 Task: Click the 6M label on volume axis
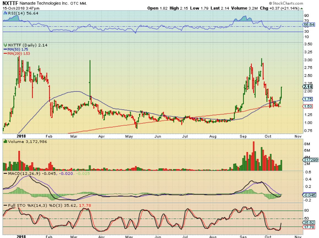point(307,150)
